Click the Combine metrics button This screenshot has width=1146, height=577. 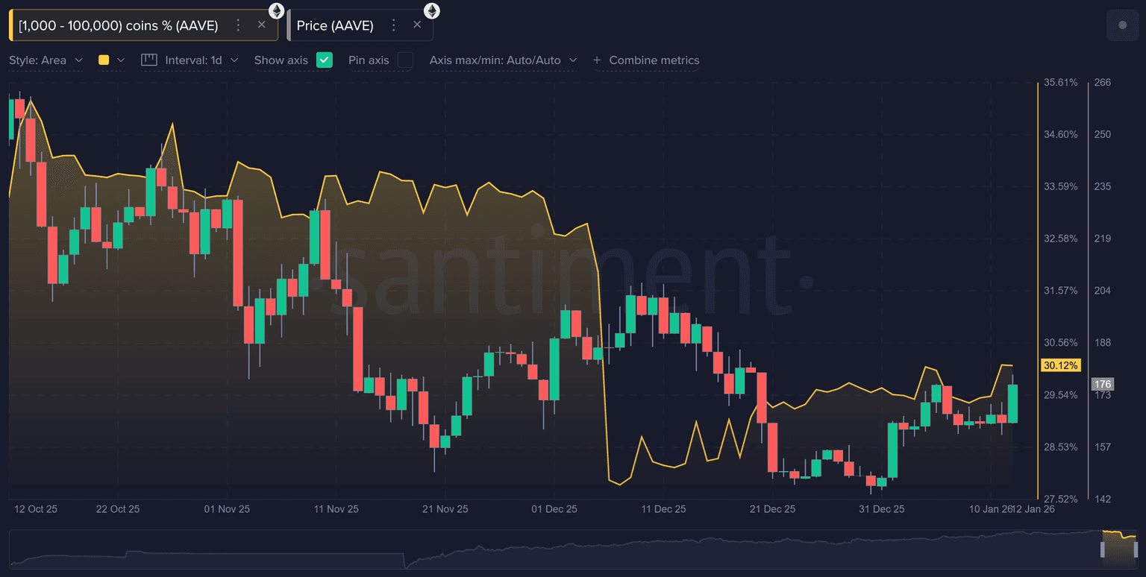click(x=654, y=60)
